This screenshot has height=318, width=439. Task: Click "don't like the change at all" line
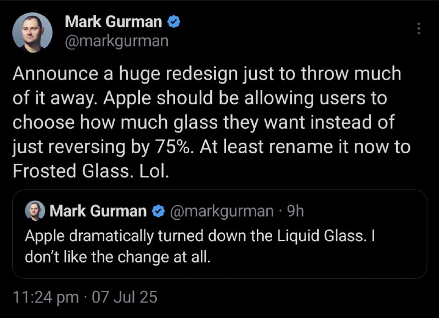coord(117,257)
